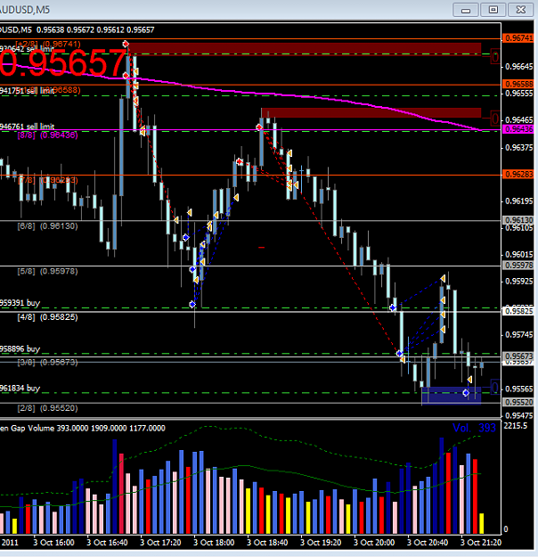
Task: Click the 2215.5 volume scale value
Action: [516, 426]
